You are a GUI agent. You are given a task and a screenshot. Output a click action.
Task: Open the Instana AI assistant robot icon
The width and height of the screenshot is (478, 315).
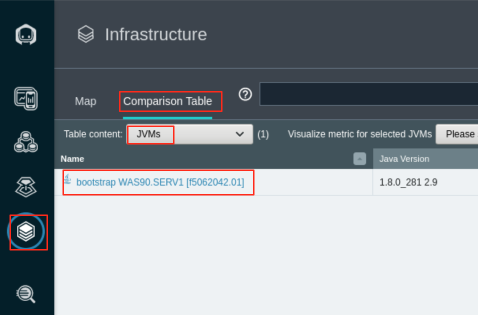[x=25, y=34]
